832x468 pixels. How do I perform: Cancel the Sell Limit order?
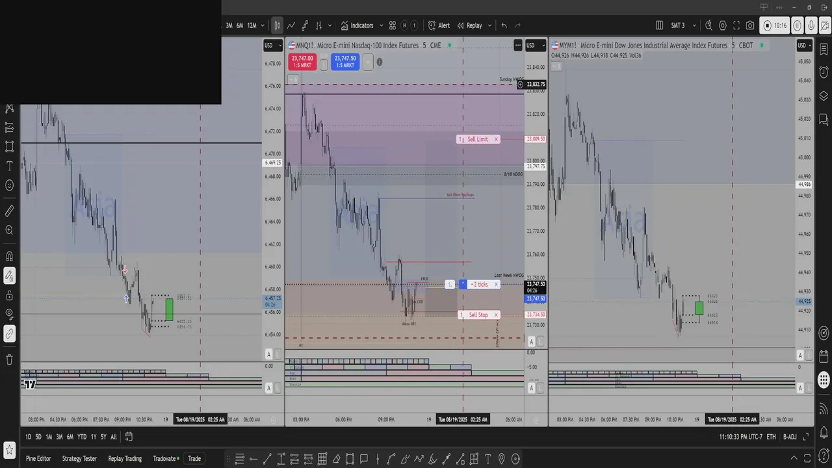click(496, 139)
